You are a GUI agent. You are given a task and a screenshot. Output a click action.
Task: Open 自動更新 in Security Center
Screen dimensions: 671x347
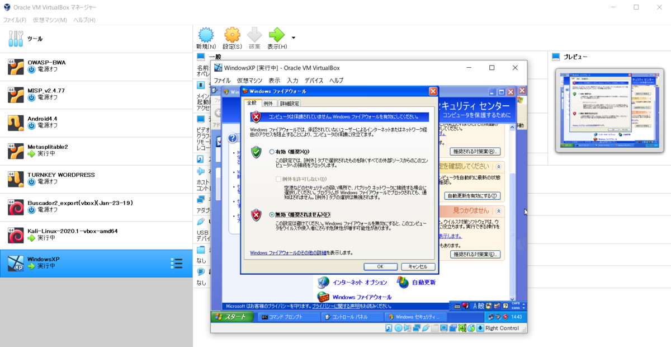click(x=417, y=282)
